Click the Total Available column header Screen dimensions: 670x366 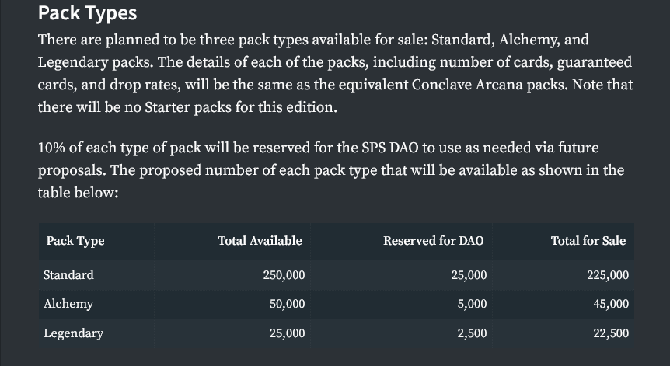coord(260,241)
